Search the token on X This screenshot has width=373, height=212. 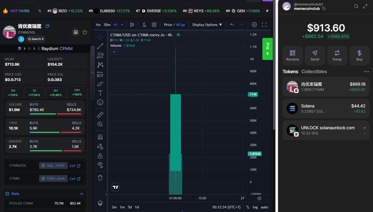pos(36,39)
